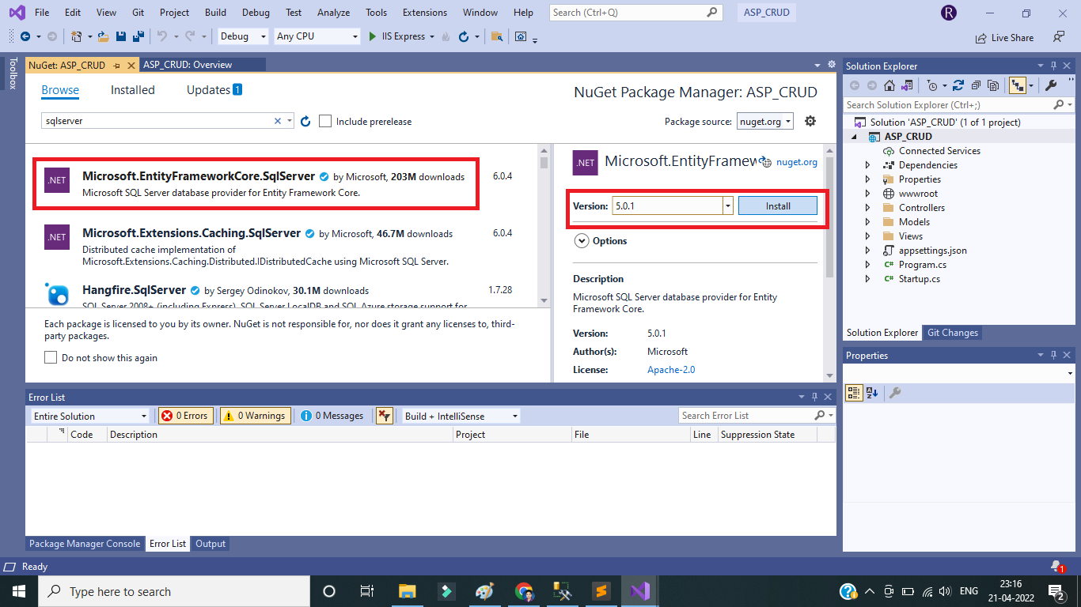Click Save All icon in toolbar

click(138, 36)
